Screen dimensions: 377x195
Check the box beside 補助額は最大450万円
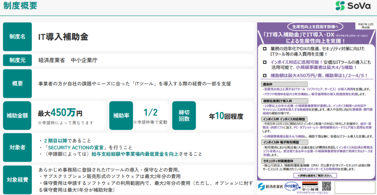click(264, 75)
